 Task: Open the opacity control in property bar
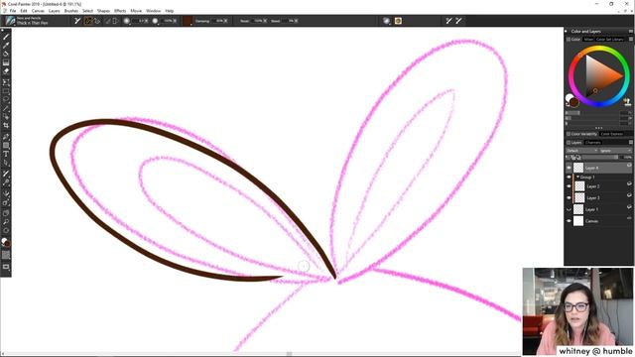[x=155, y=21]
